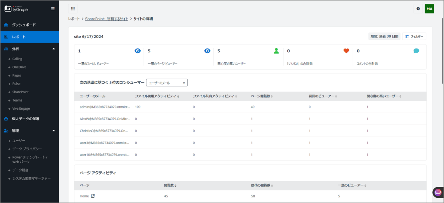Click the 管理 user gear icon
Screen dimensions: 444x203
(x=6, y=131)
